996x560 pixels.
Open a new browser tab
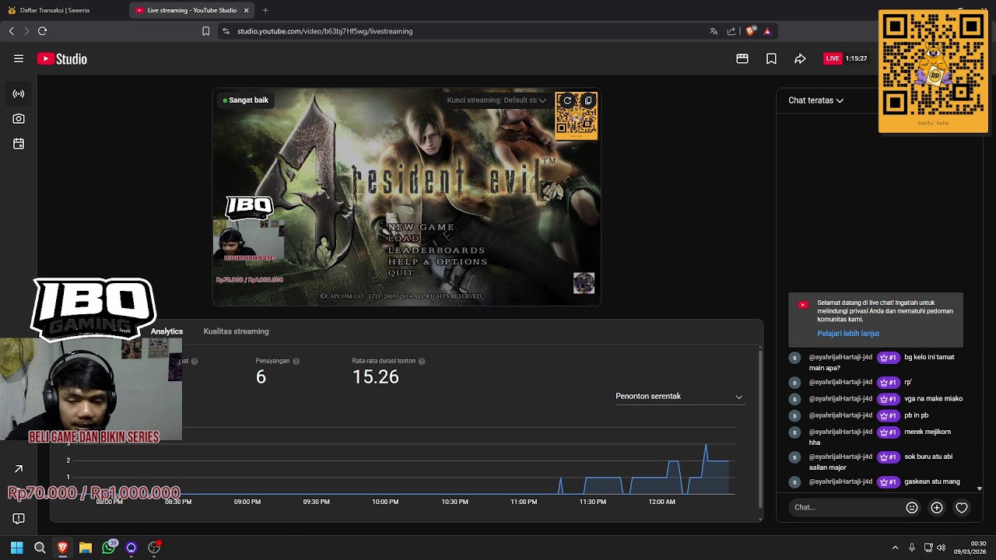[x=265, y=10]
